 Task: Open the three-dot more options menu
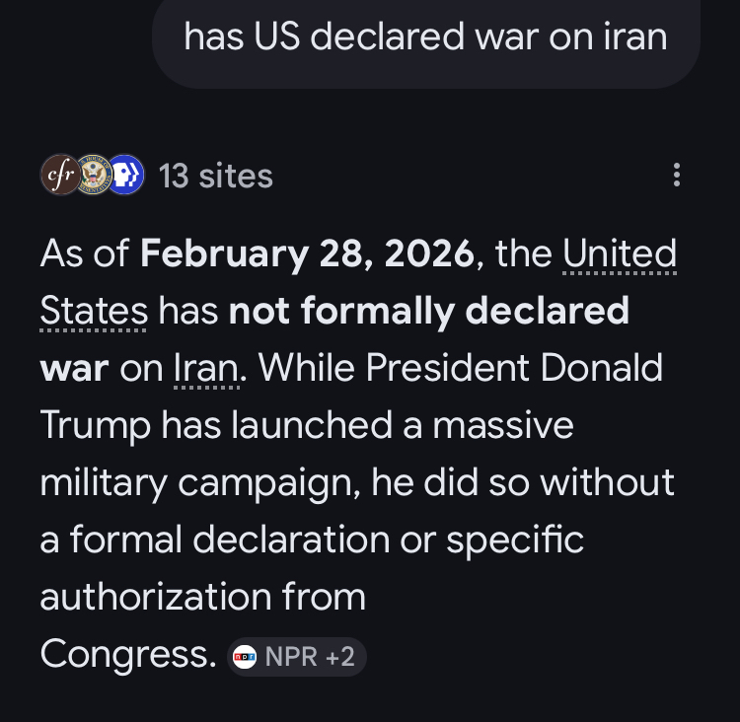(x=676, y=176)
